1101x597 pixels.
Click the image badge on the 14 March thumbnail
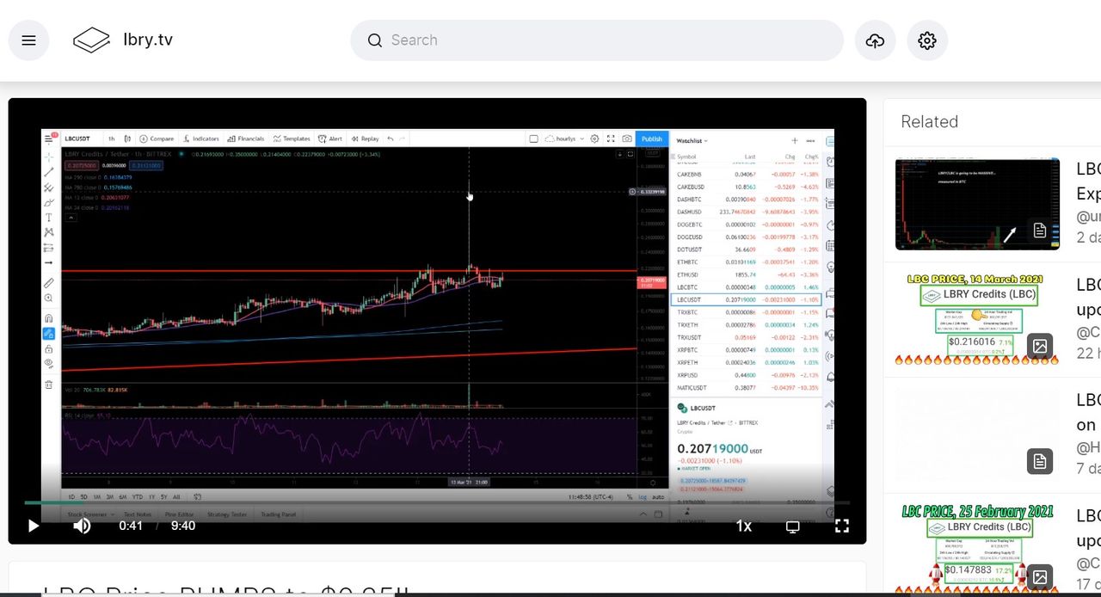point(1040,346)
